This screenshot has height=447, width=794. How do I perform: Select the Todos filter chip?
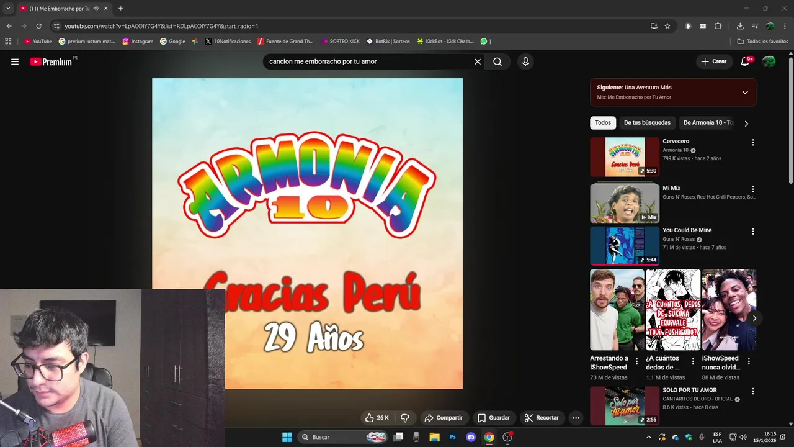603,123
